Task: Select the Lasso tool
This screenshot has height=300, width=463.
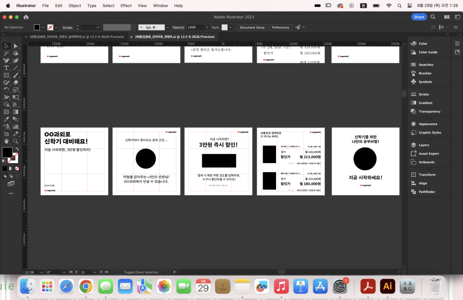Action: [16, 53]
